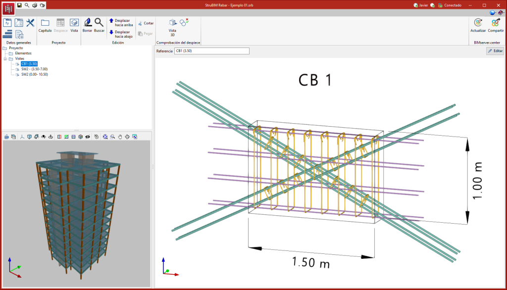The image size is (507, 290).
Task: Select the SW2 (0.00- 10.50) view
Action: coord(35,74)
